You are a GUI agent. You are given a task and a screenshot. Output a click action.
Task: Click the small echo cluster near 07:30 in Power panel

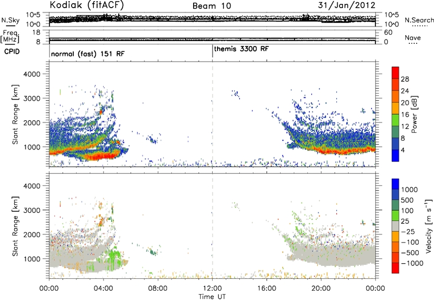tap(152, 140)
